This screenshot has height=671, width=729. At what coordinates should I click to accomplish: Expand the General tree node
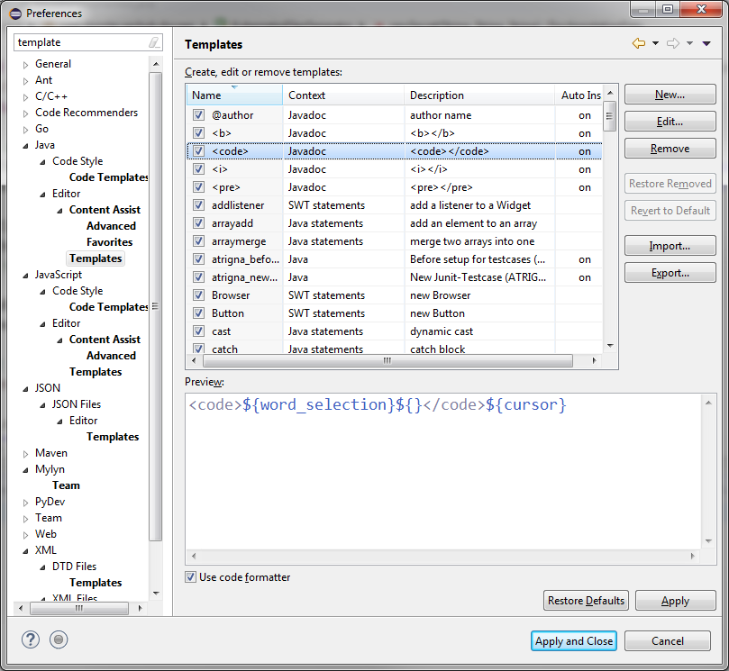pyautogui.click(x=25, y=65)
